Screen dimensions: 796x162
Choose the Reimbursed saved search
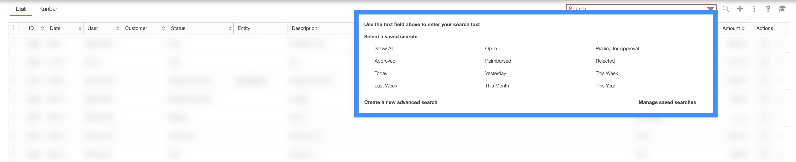point(498,61)
